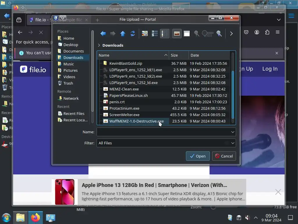The width and height of the screenshot is (298, 224).
Task: Sort files by Name column
Action: pyautogui.click(x=133, y=55)
